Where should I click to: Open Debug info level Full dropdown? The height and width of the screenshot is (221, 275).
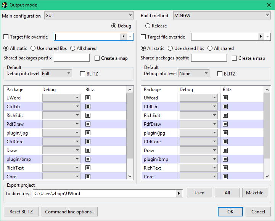pyautogui.click(x=56, y=74)
